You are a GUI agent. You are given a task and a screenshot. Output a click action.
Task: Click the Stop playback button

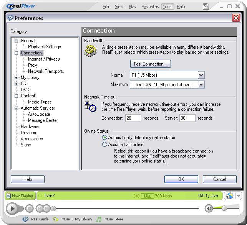tap(29, 209)
